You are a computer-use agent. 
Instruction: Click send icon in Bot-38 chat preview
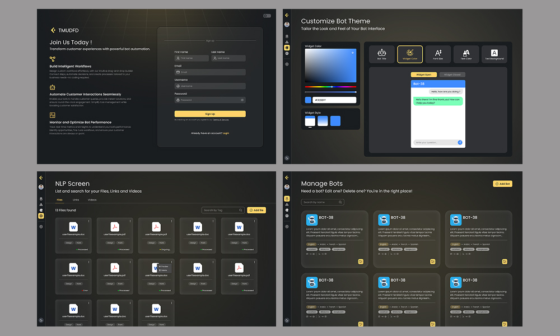[460, 142]
